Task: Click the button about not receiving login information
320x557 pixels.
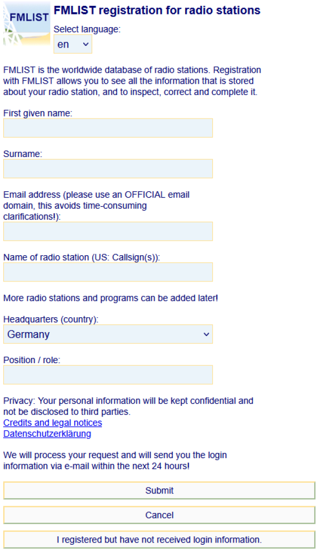Action: pyautogui.click(x=159, y=539)
